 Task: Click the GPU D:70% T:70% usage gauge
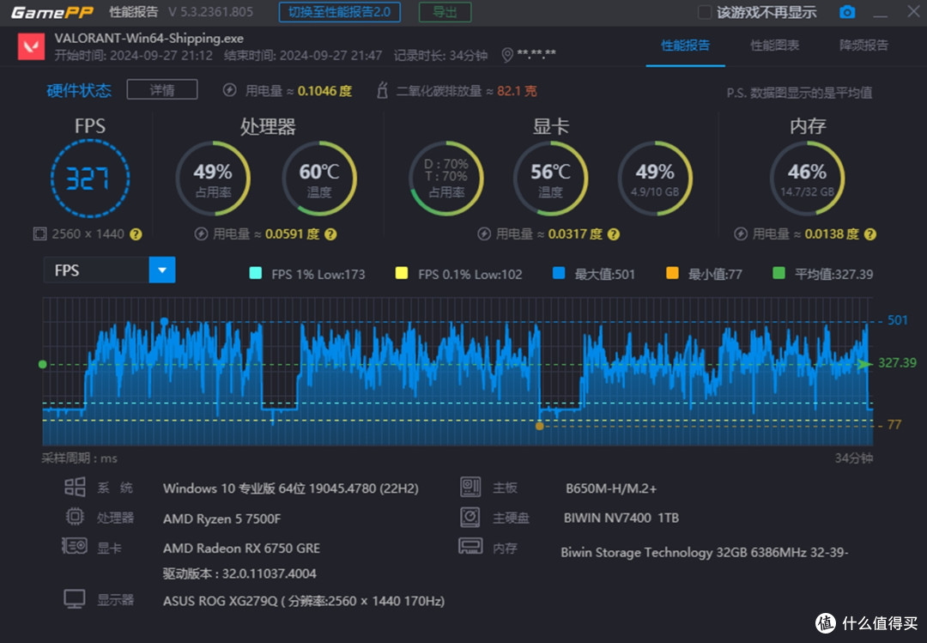click(x=446, y=178)
